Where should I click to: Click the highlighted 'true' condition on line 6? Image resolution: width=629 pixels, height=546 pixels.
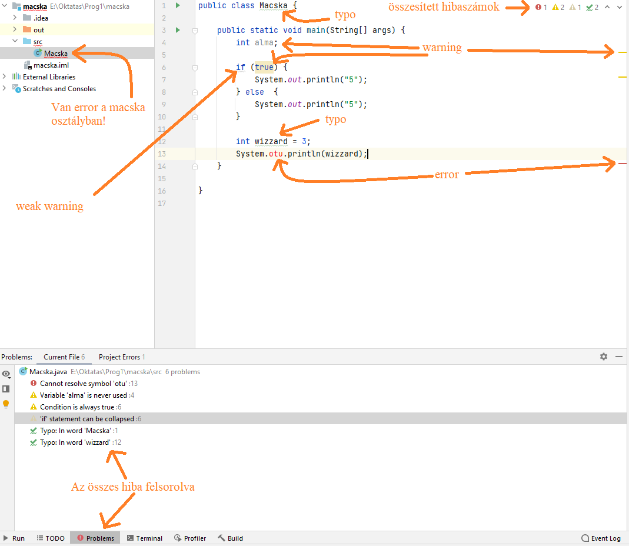click(264, 67)
